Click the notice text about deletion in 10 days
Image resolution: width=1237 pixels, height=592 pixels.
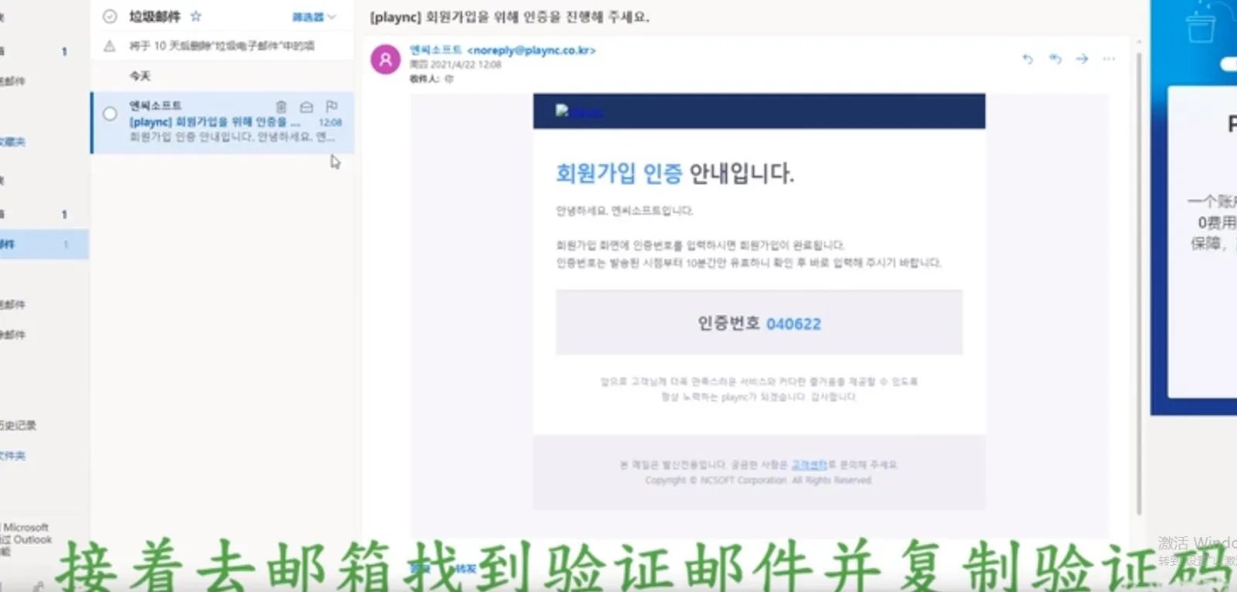222,46
